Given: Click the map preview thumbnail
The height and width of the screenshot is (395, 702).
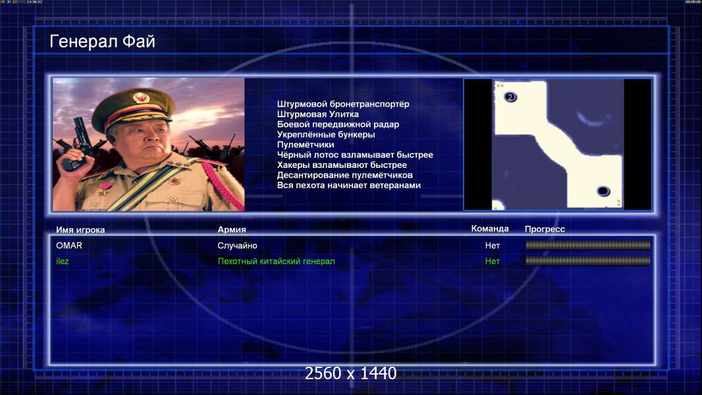Looking at the screenshot, I should tap(557, 144).
